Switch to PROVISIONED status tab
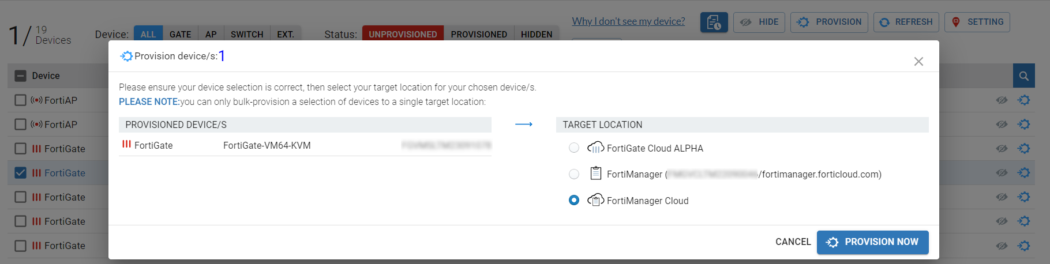The height and width of the screenshot is (264, 1050). tap(479, 34)
